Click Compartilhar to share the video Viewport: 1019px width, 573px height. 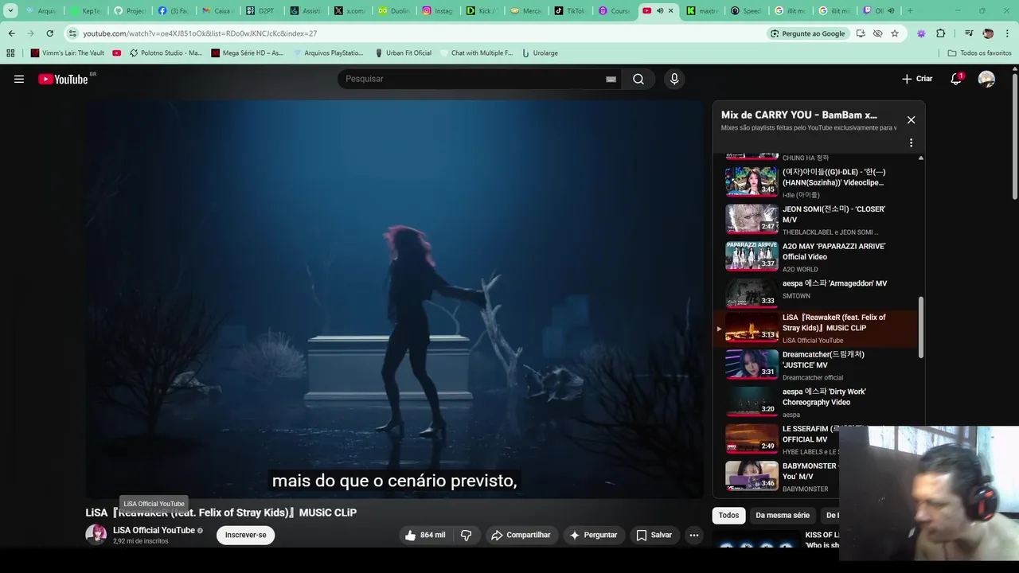tap(521, 535)
